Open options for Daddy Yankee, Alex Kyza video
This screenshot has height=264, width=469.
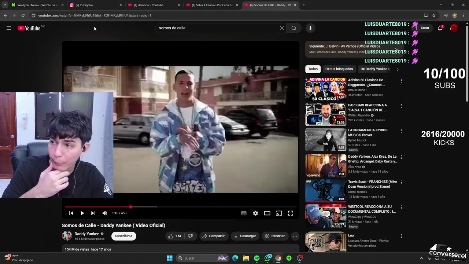coord(402,157)
